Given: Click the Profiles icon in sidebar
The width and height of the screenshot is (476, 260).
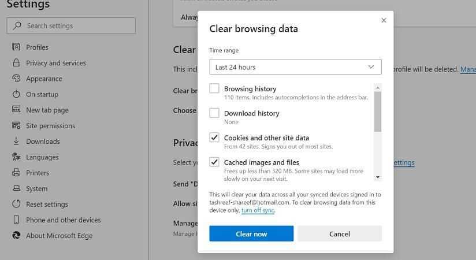Looking at the screenshot, I should (x=16, y=47).
